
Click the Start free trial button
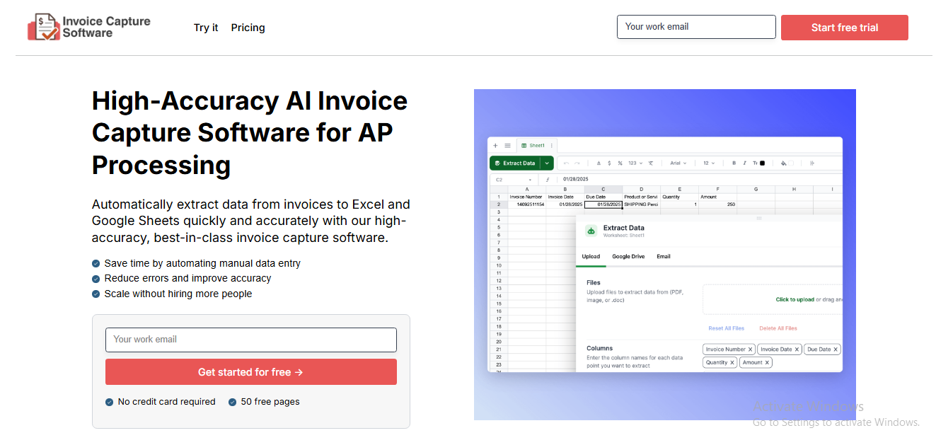[844, 28]
